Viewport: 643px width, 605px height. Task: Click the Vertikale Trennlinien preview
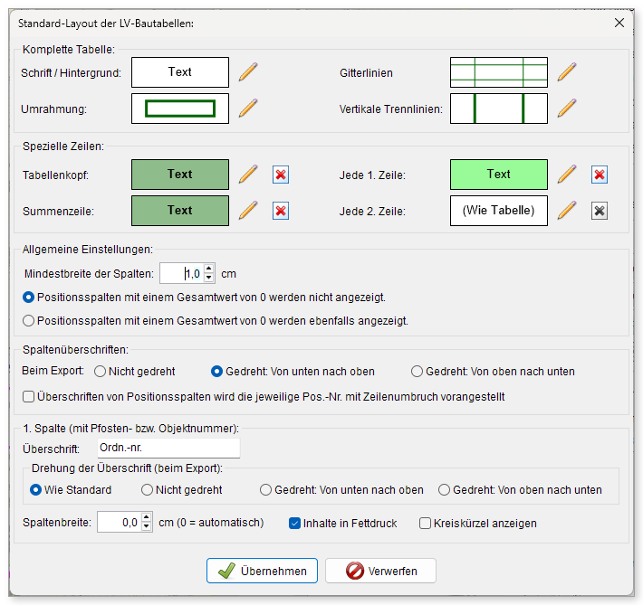pyautogui.click(x=499, y=109)
